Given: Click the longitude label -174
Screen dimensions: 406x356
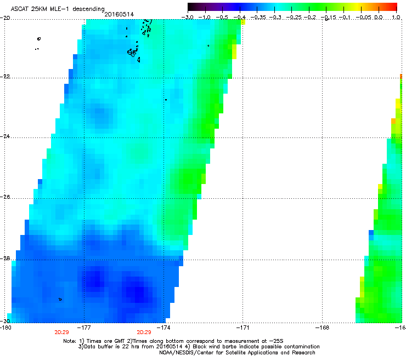Looking at the screenshot, I should [163, 328].
